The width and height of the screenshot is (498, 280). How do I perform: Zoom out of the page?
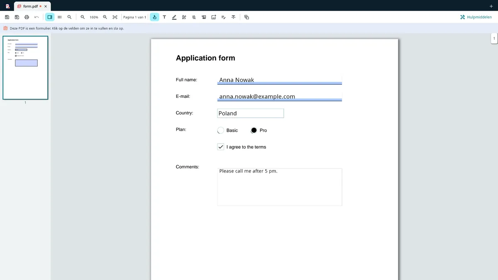83,17
